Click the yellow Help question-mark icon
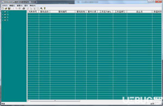The image size is (163, 106). [x=45, y=8]
